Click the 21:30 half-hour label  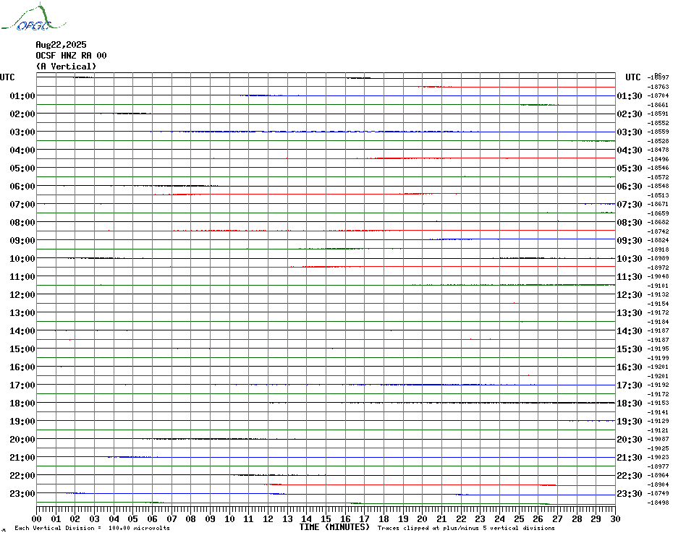tap(630, 457)
